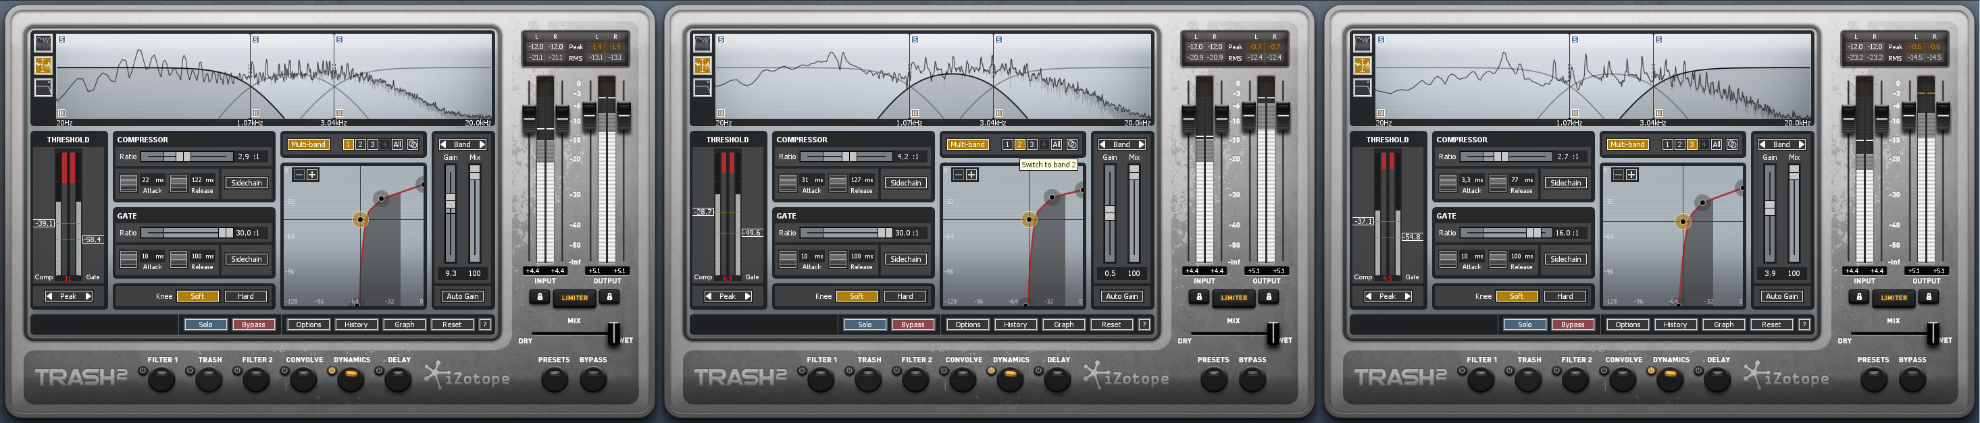Image resolution: width=1980 pixels, height=423 pixels.
Task: Toggle Trash module power icon in left window
Action: 190,371
